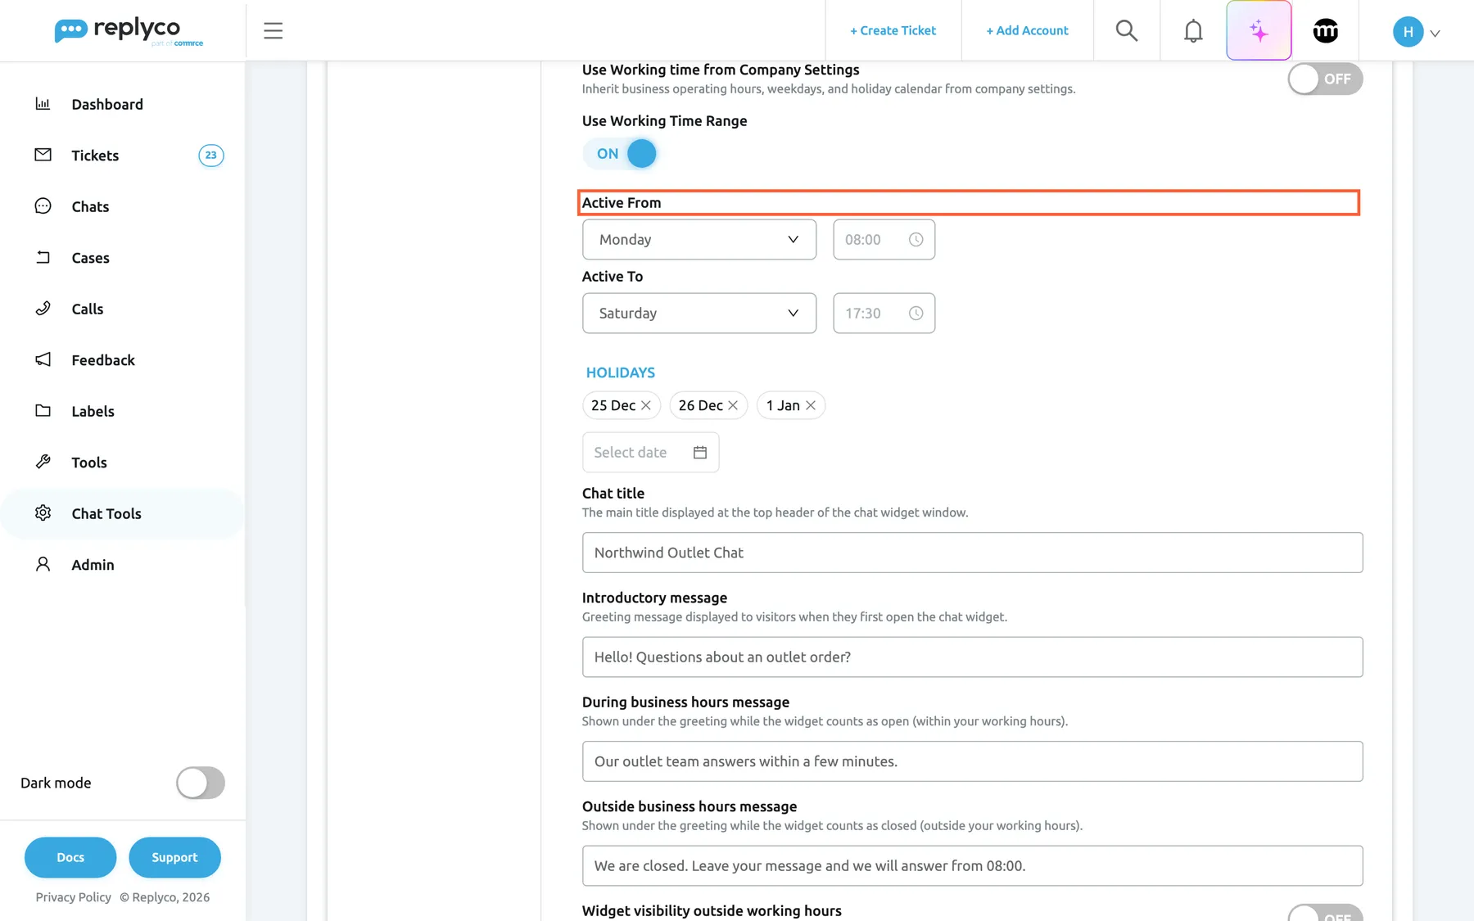Open notifications bell icon
Viewport: 1474px width, 921px height.
[x=1193, y=30]
